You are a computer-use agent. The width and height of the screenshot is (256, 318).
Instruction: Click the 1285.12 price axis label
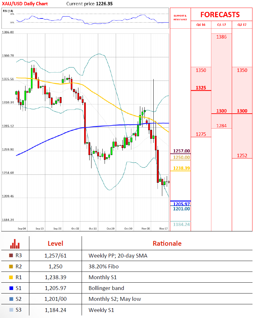tap(8, 126)
